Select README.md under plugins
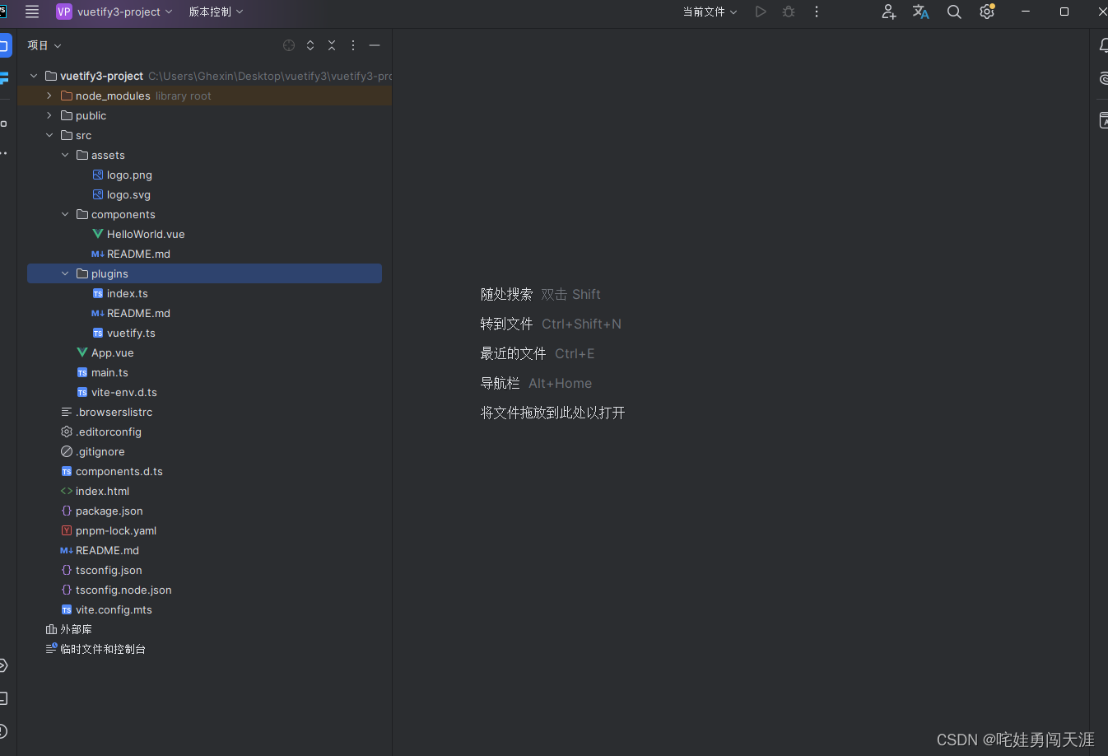This screenshot has height=756, width=1108. tap(138, 313)
